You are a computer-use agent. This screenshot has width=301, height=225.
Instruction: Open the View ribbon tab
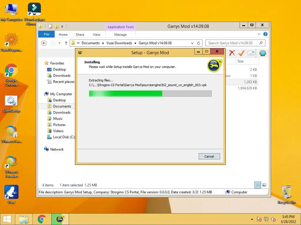(96, 35)
